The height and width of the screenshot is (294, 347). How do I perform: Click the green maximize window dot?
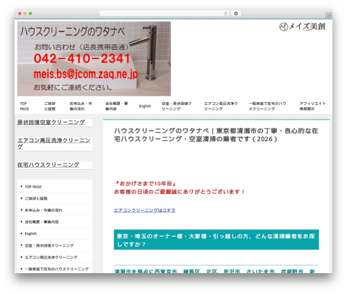(x=31, y=13)
